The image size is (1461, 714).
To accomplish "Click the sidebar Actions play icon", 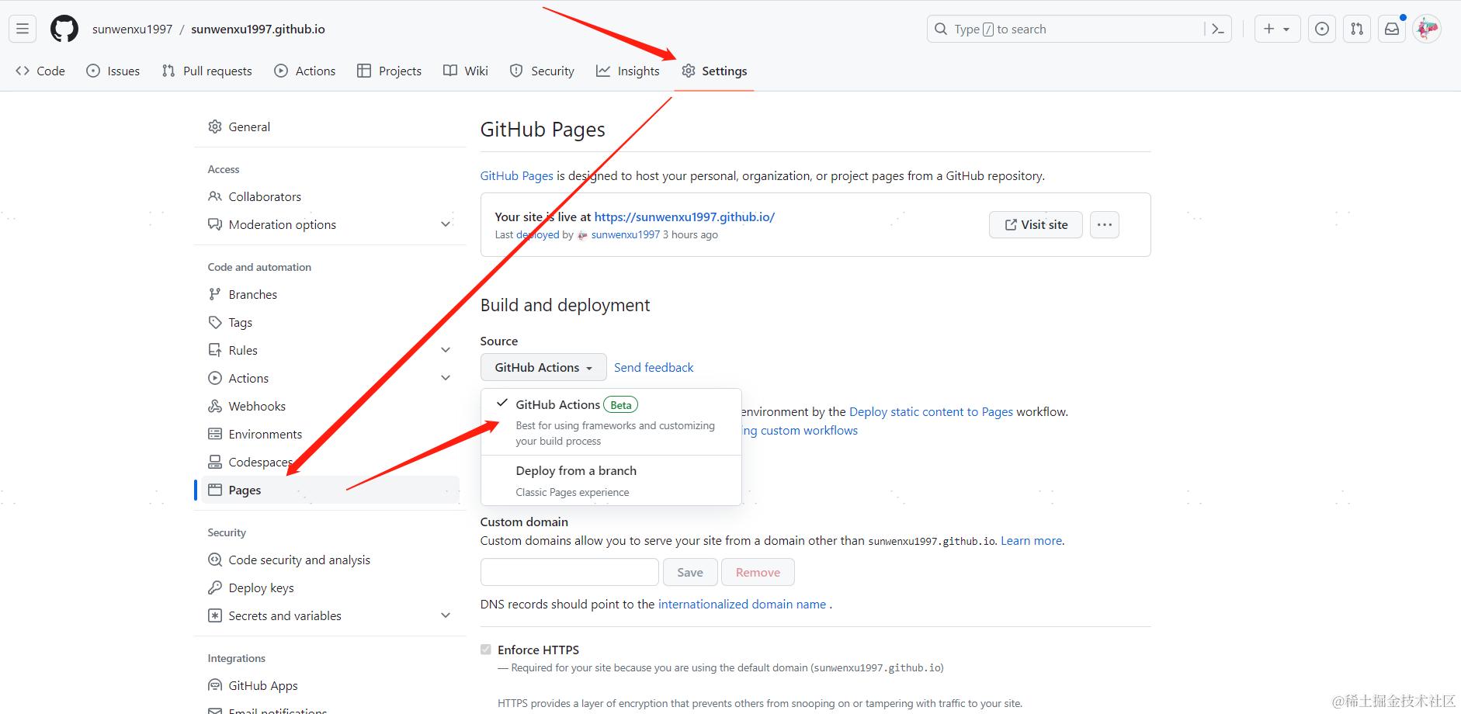I will 215,378.
